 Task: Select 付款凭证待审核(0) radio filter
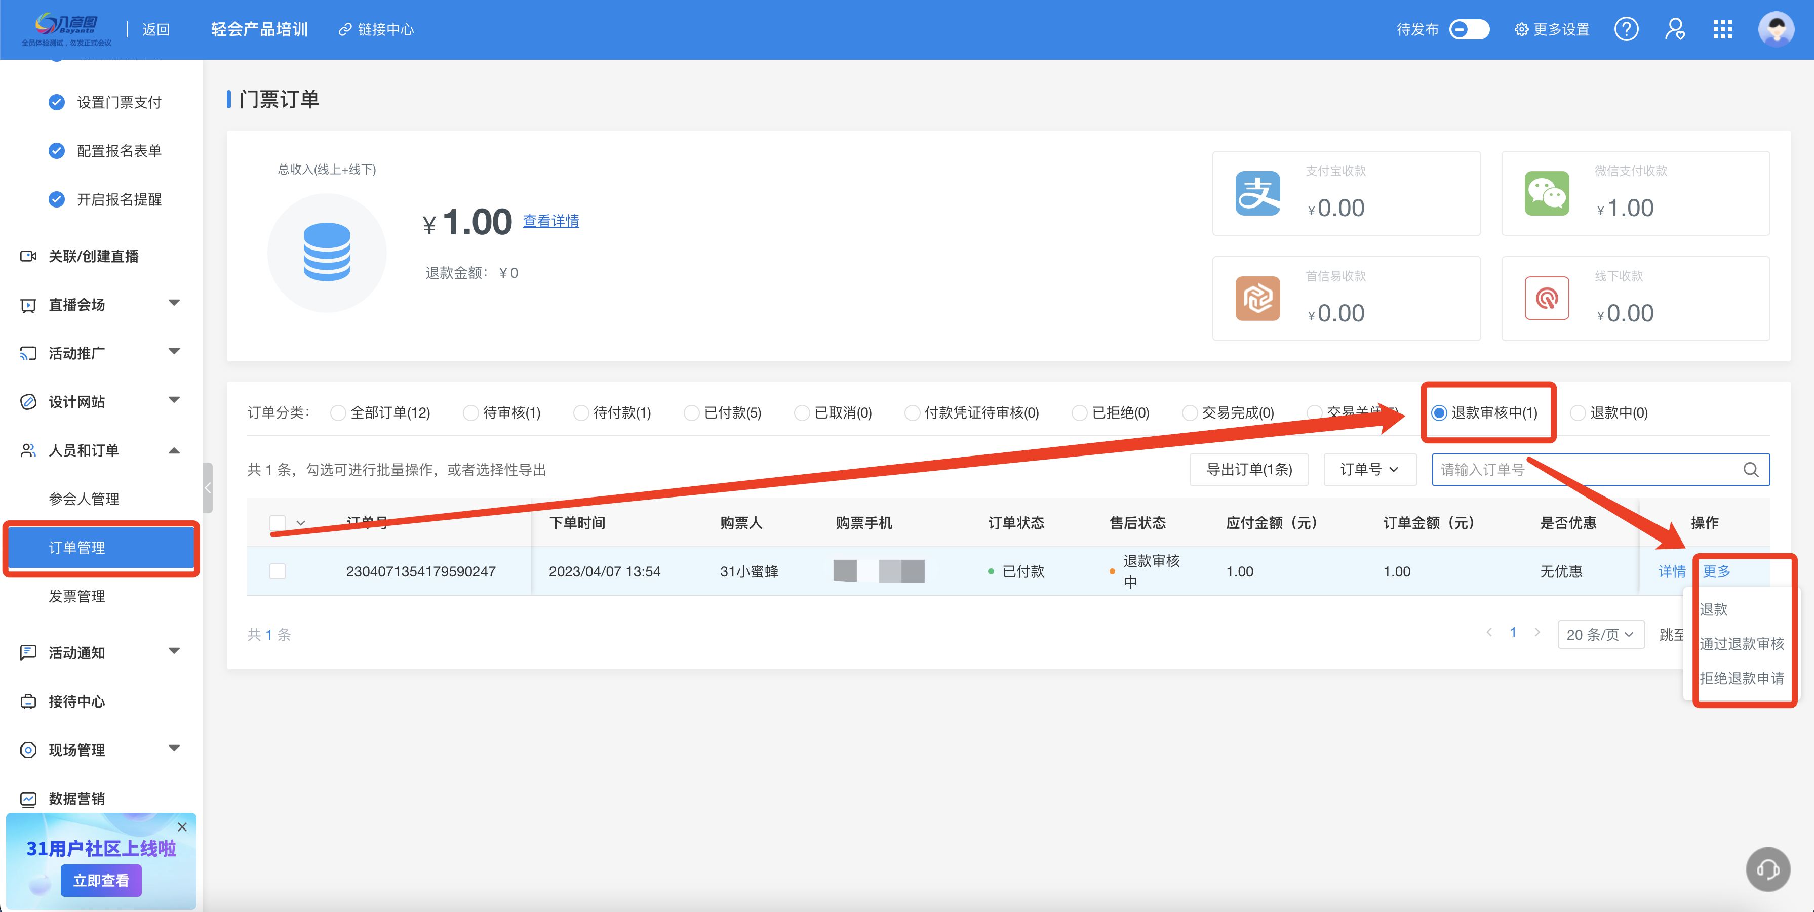[913, 413]
